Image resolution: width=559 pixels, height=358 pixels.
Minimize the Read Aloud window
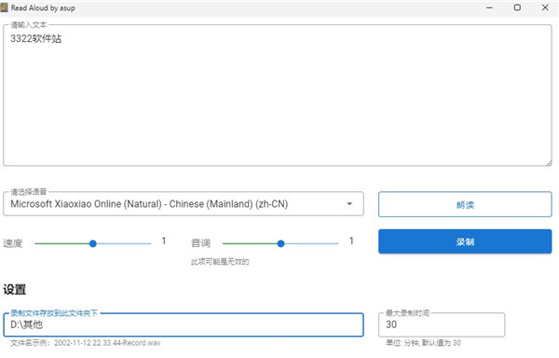click(x=489, y=7)
